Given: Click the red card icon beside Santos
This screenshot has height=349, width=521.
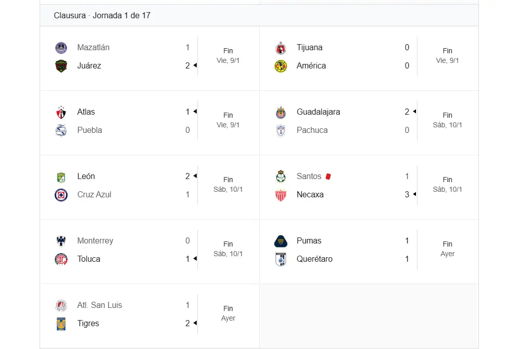Looking at the screenshot, I should click(328, 177).
